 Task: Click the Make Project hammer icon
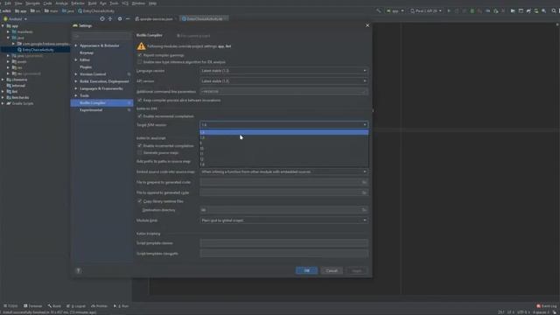click(379, 11)
